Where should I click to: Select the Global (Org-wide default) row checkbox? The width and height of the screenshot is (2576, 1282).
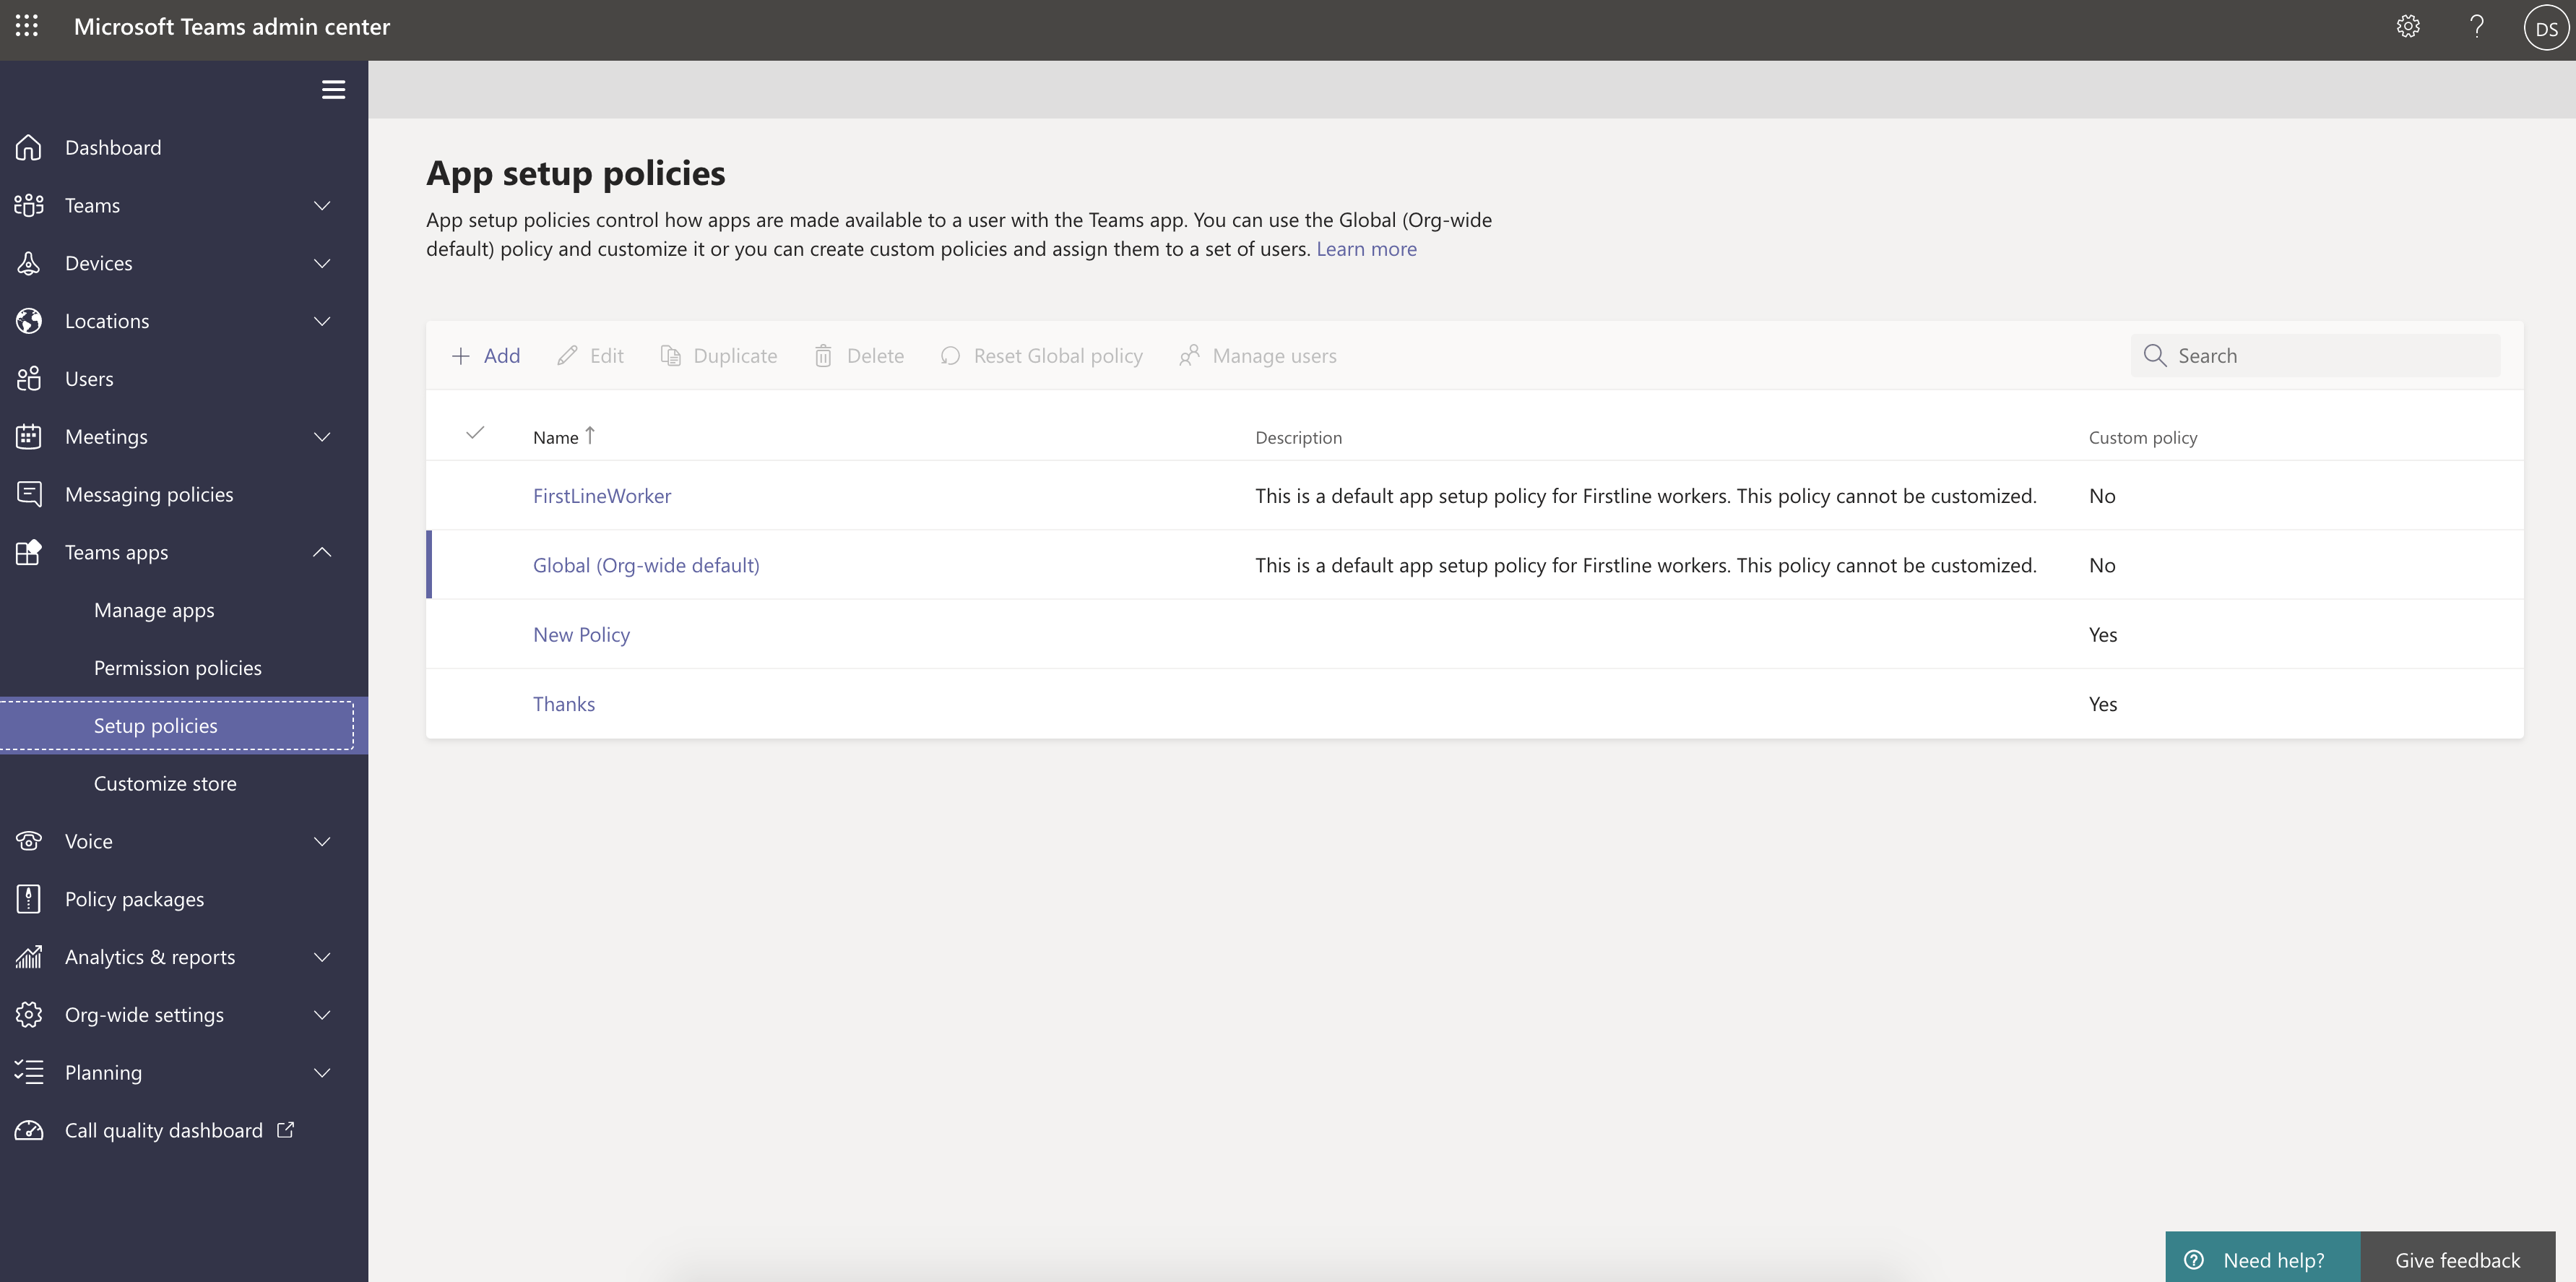tap(475, 565)
